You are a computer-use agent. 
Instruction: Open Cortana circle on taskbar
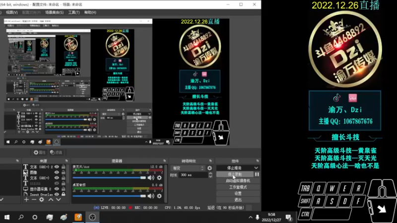pos(35,217)
